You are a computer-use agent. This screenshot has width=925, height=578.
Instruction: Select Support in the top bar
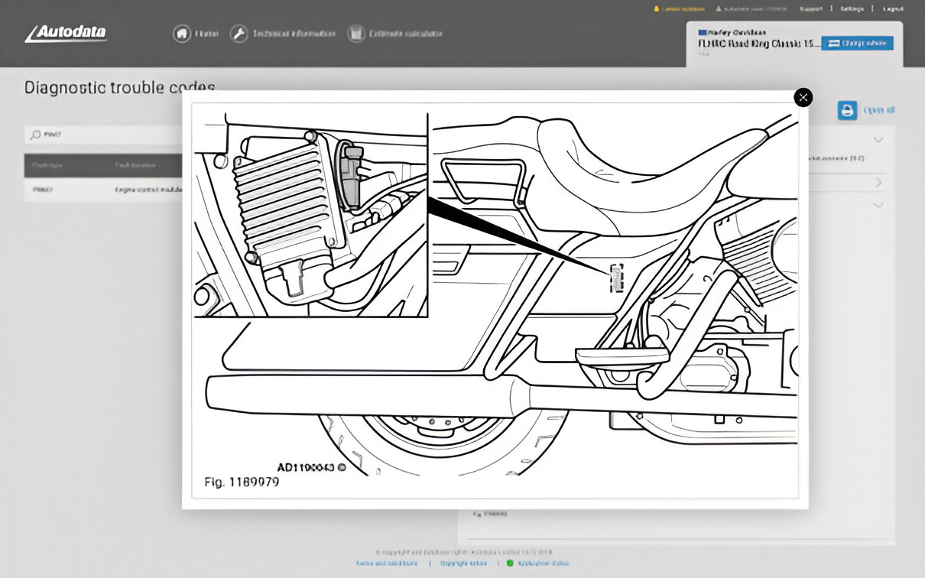click(x=810, y=8)
